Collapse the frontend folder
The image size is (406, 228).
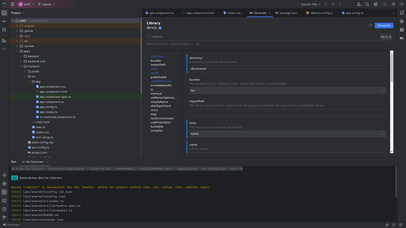[x=21, y=66]
